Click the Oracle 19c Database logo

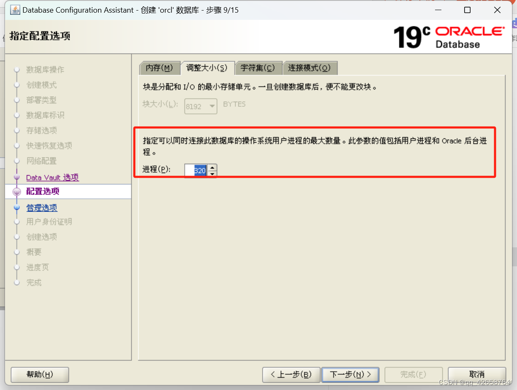tap(449, 37)
